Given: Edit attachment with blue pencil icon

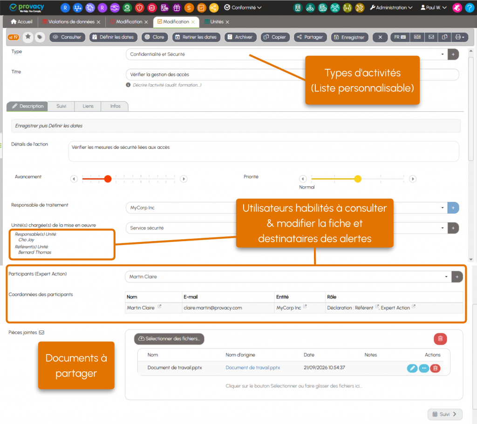Looking at the screenshot, I should (412, 368).
